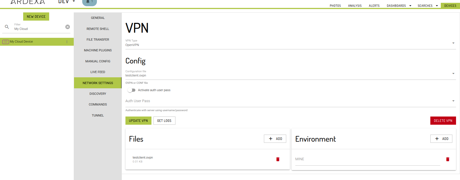Switch to File Transfer section
The width and height of the screenshot is (460, 180).
[98, 39]
